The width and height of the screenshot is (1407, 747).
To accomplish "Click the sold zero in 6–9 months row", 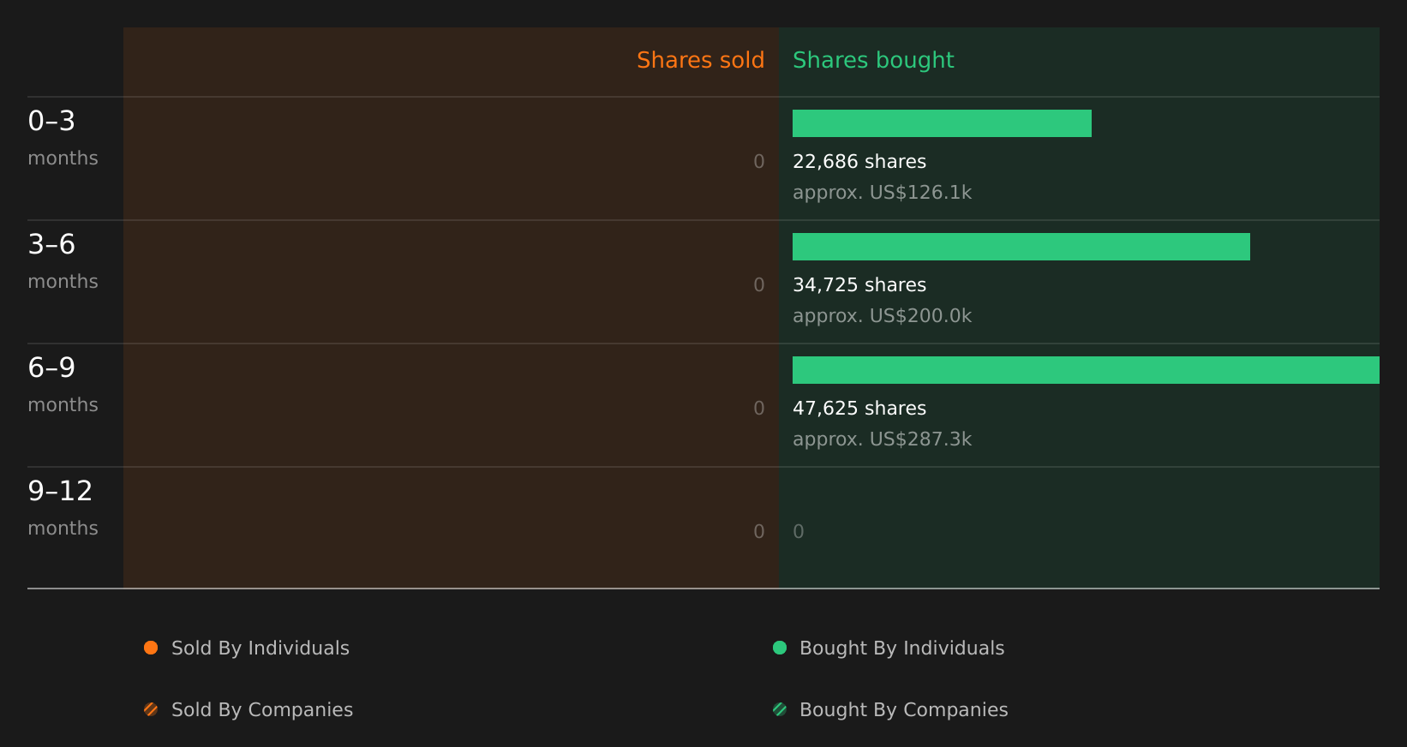I will point(759,409).
